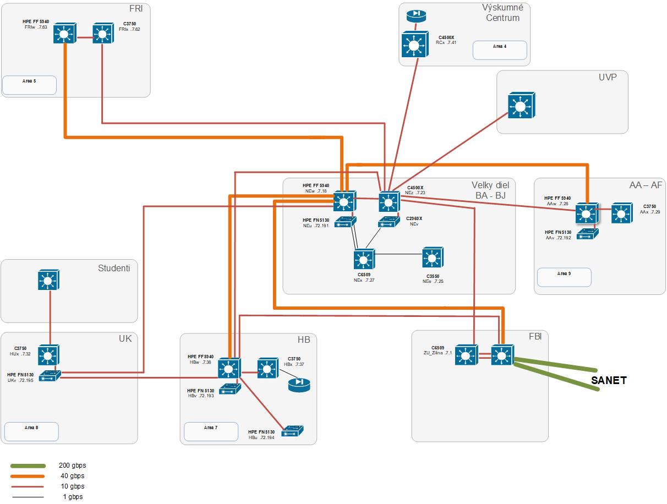Select the SANET label
Viewport: 667px width, 504px height.
pos(609,380)
